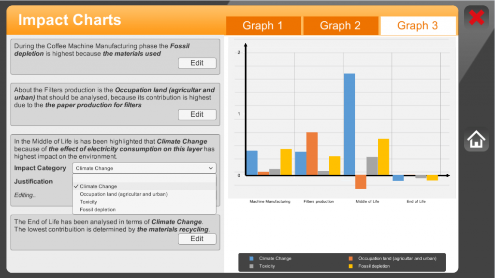Click the red X close icon
The height and width of the screenshot is (278, 495).
point(476,18)
